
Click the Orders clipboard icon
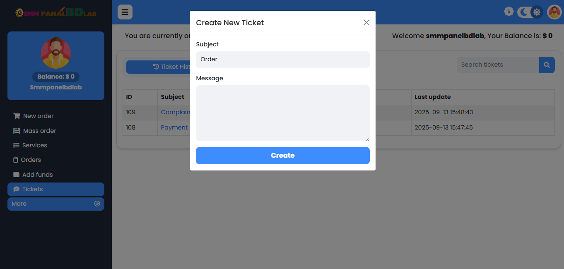click(16, 160)
